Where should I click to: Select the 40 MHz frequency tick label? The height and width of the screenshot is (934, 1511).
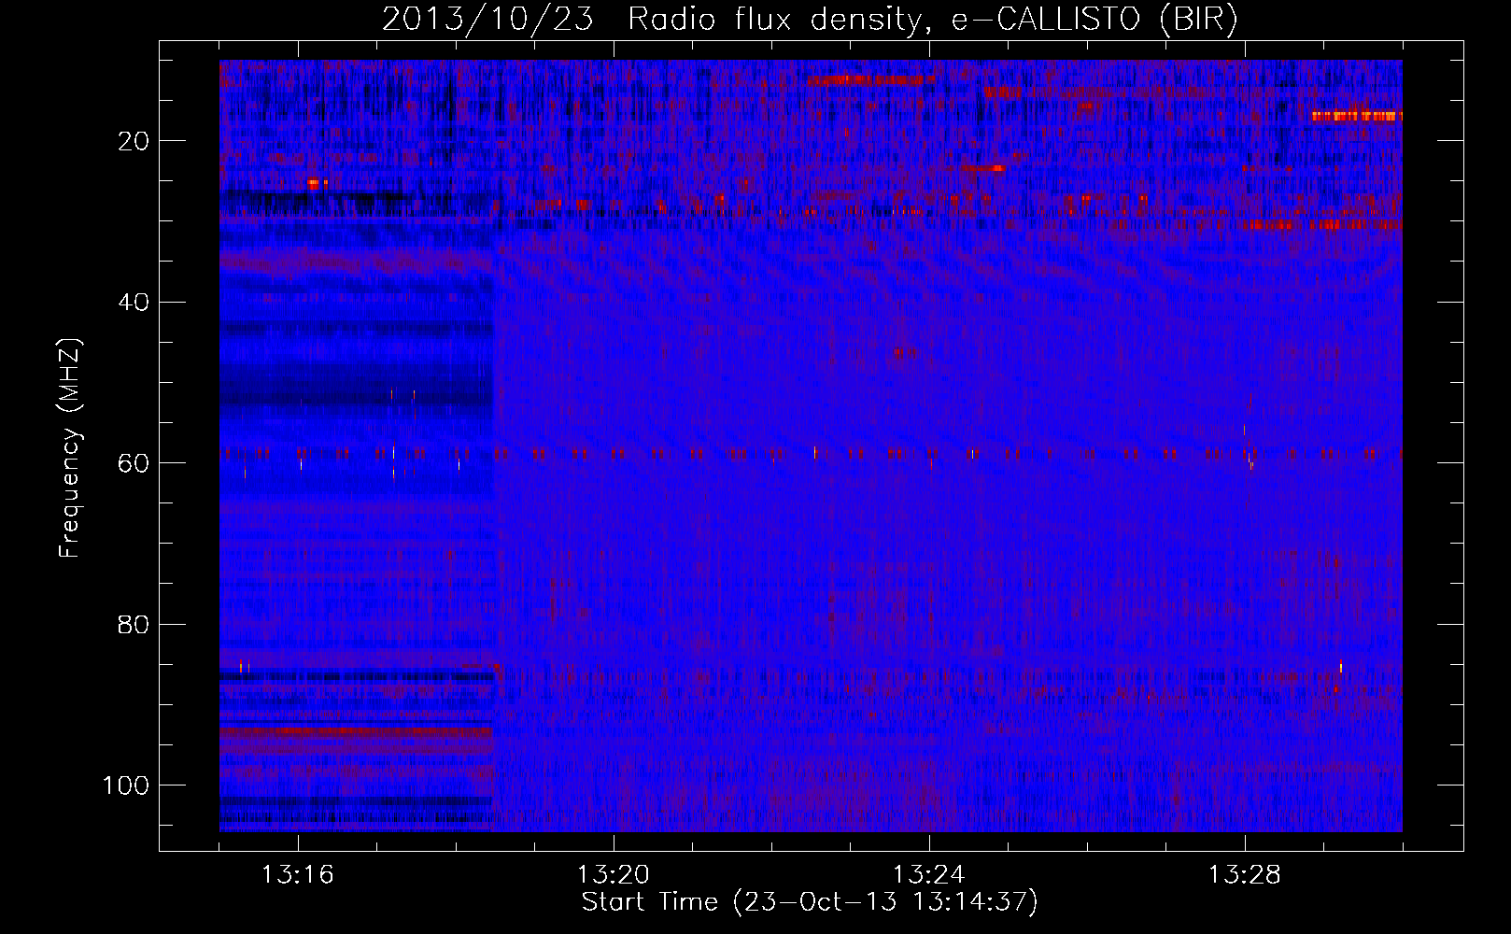pos(134,302)
